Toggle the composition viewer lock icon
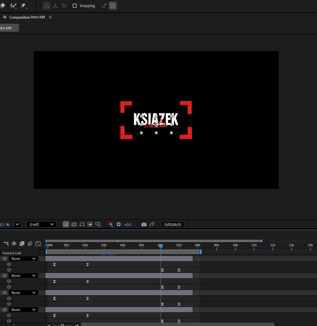Image resolution: width=317 pixels, height=326 pixels. pyautogui.click(x=5, y=17)
